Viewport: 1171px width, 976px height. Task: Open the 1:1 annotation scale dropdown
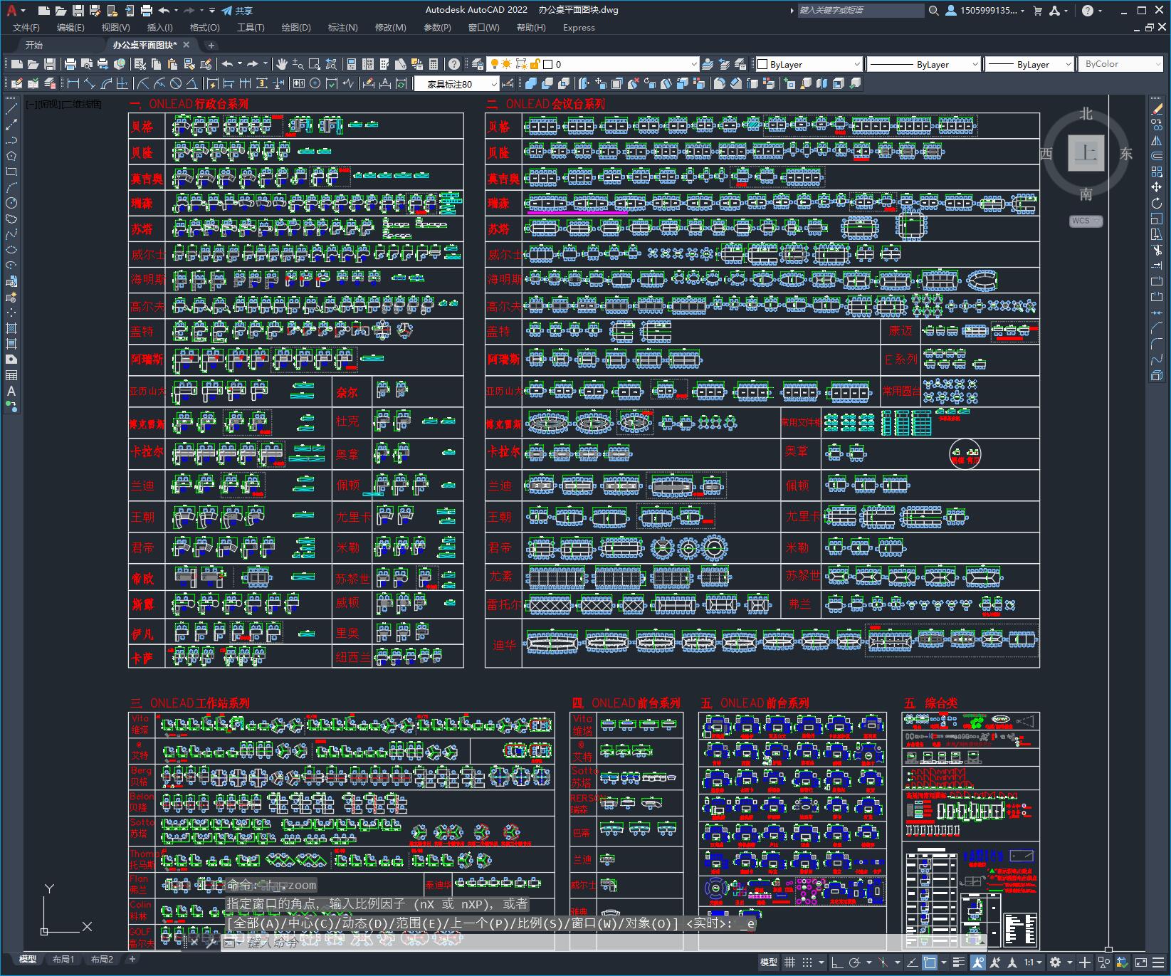pyautogui.click(x=1034, y=962)
